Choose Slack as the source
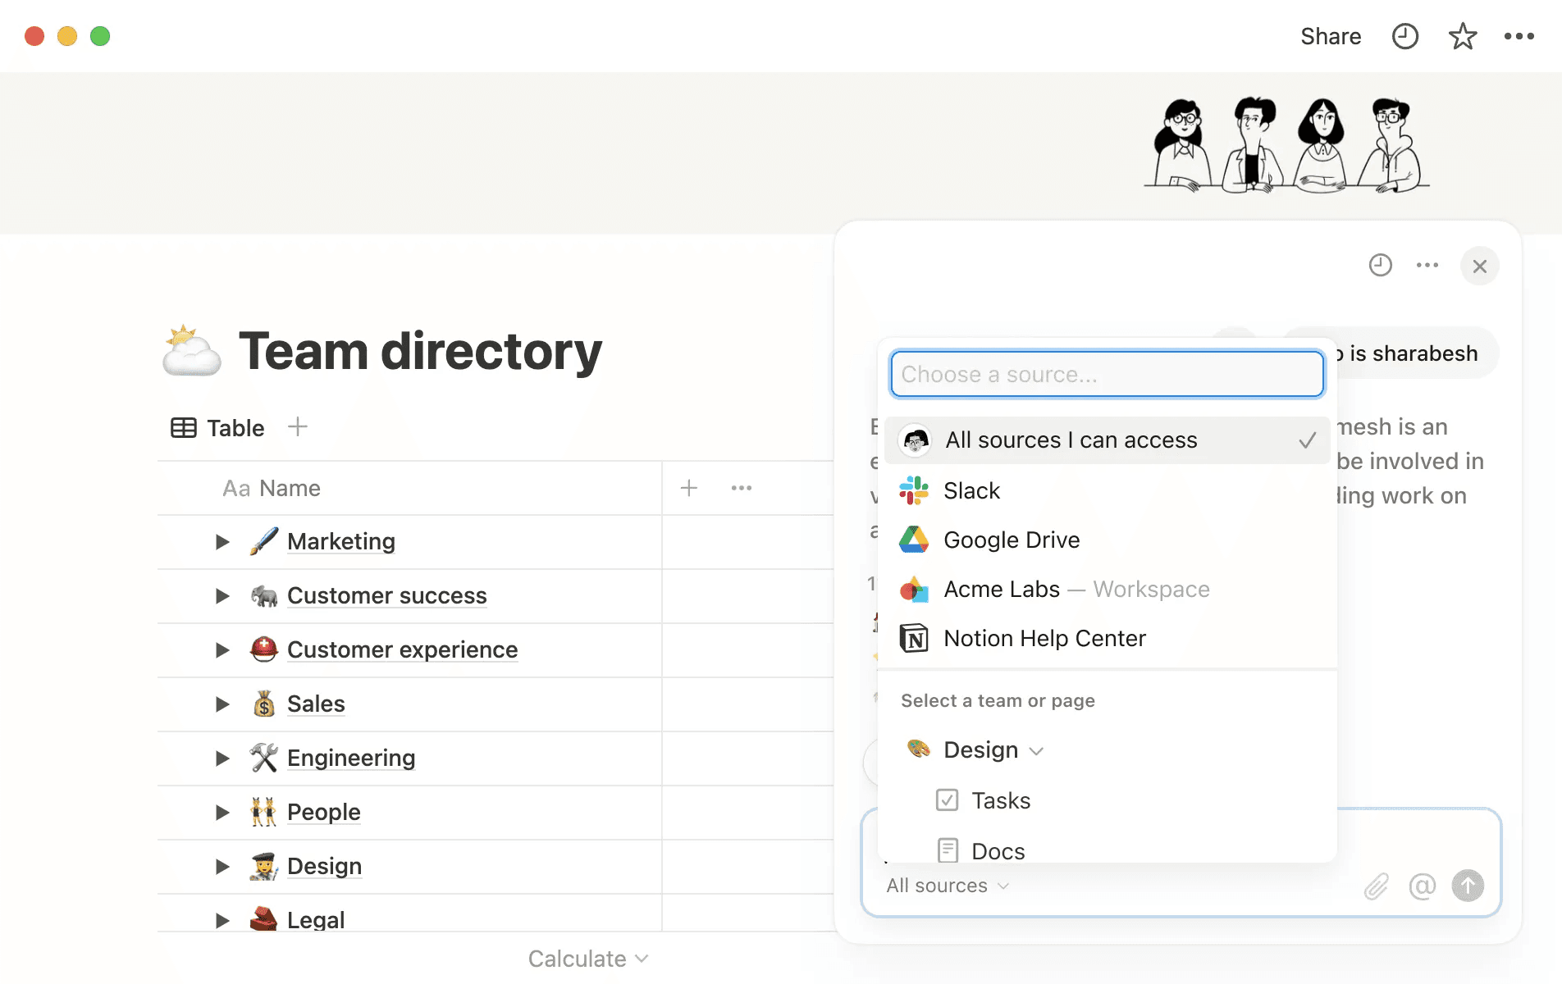This screenshot has height=984, width=1562. click(971, 491)
